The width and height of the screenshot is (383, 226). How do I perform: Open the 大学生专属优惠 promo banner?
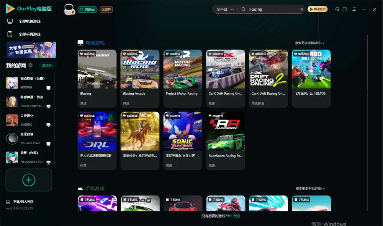pos(31,50)
